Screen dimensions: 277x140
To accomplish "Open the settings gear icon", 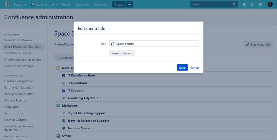I will (x=252, y=4).
